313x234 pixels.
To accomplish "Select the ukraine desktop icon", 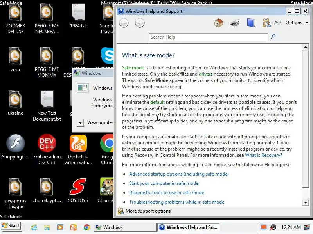I will coord(15,103).
